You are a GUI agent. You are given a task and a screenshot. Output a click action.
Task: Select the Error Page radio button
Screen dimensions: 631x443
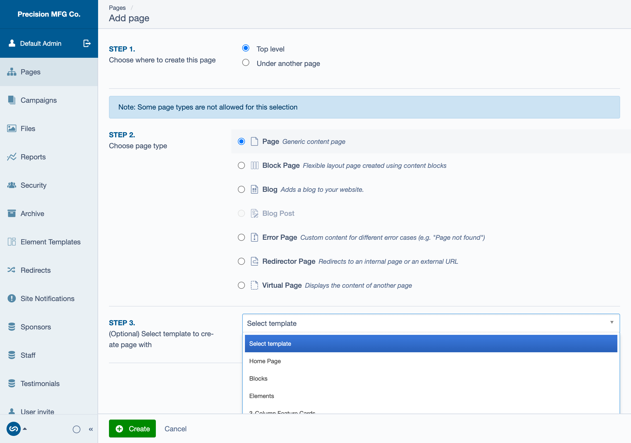tap(241, 237)
